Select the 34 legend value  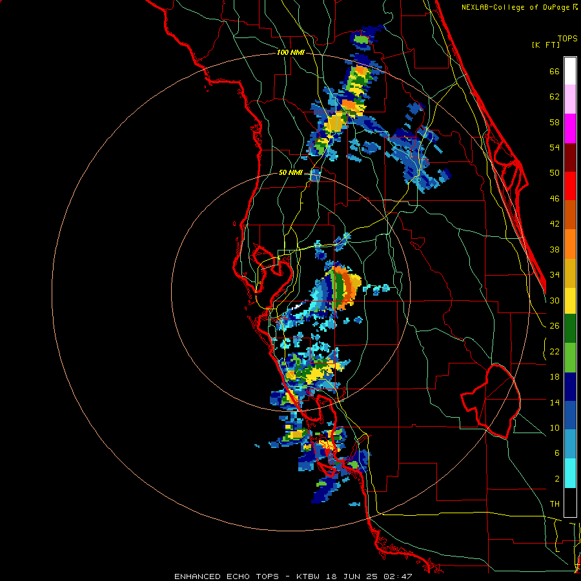click(555, 274)
